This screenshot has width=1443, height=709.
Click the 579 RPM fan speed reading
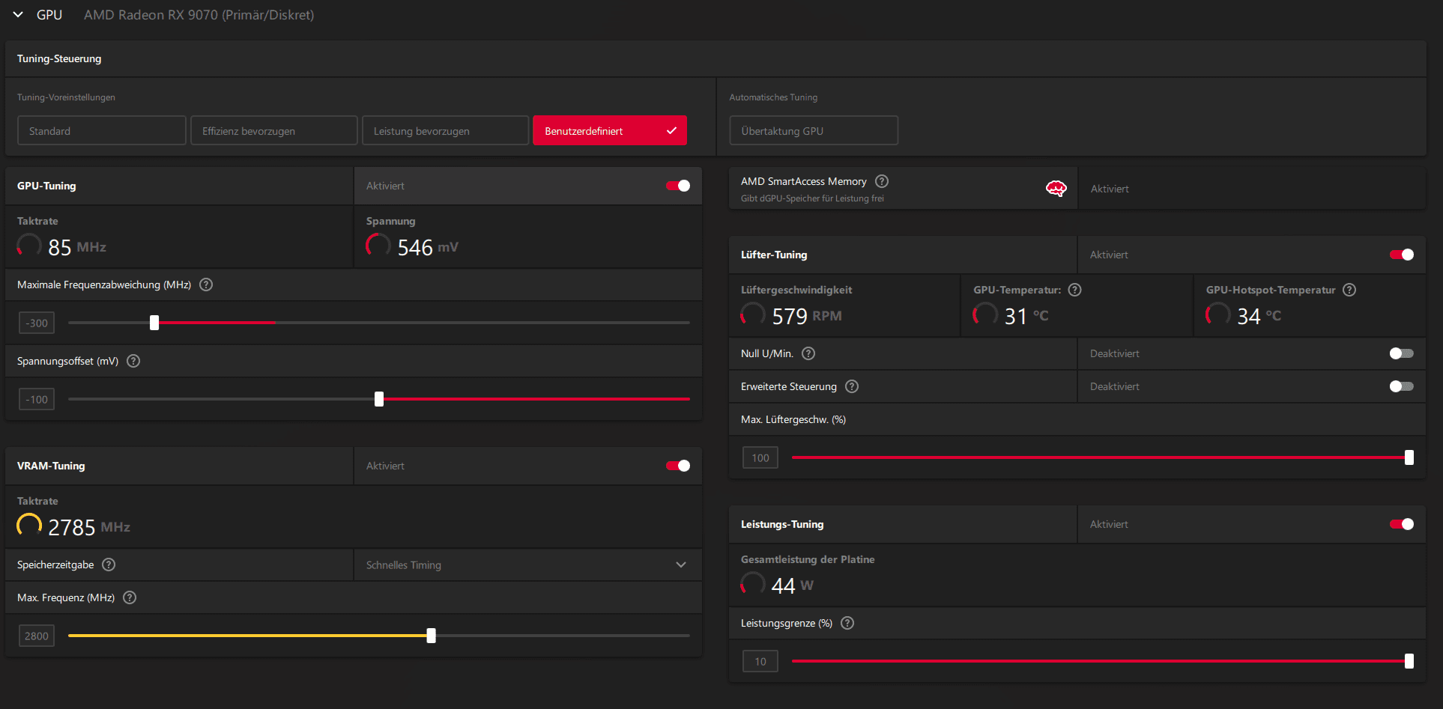807,316
